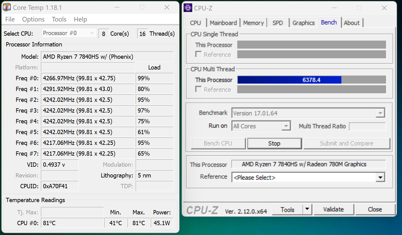Click the CPU #0 temperature 81°C field
402x235 pixels.
pos(72,223)
